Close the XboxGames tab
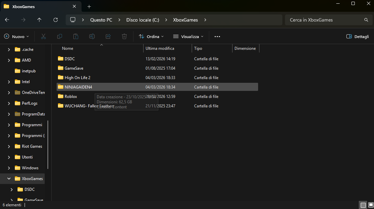 pyautogui.click(x=74, y=6)
